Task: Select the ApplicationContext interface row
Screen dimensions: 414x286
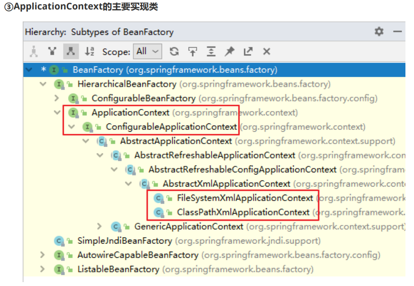Action: [x=214, y=112]
